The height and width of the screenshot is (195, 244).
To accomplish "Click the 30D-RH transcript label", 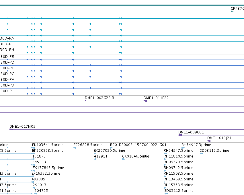I will tap(7, 50).
